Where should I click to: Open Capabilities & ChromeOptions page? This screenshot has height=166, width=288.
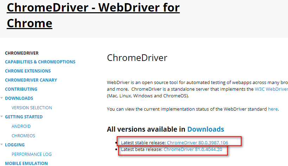40,62
